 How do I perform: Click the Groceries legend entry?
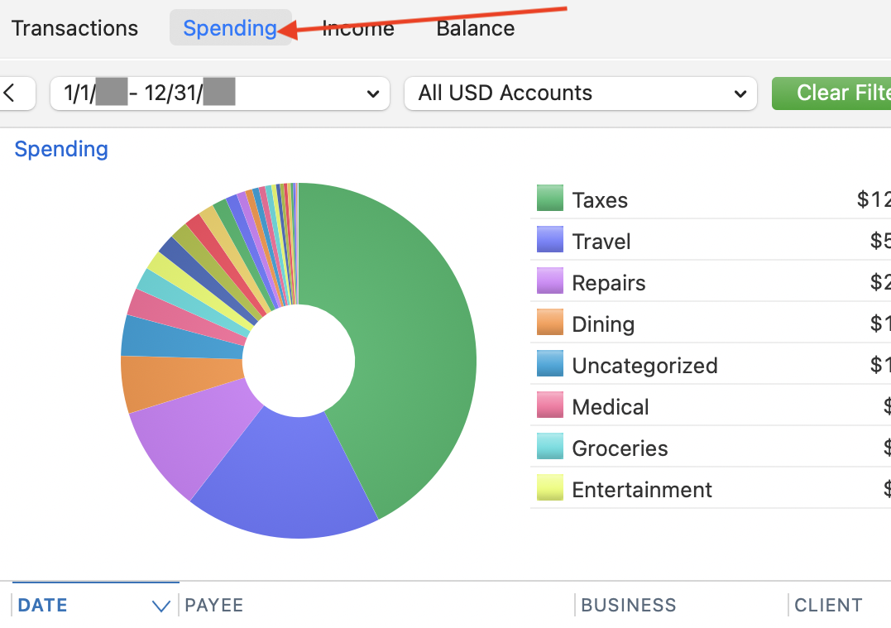620,448
